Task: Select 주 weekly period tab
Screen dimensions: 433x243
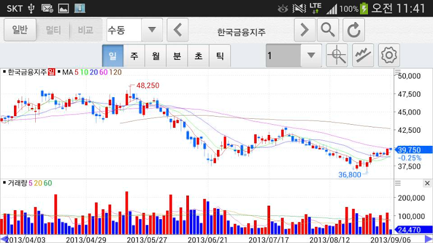Action: point(134,56)
